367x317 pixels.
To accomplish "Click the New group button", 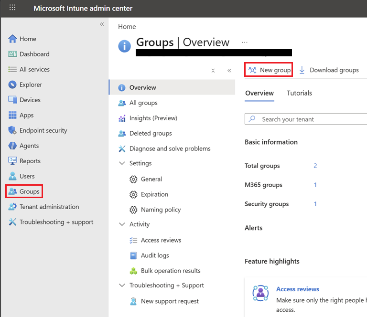I will point(269,70).
